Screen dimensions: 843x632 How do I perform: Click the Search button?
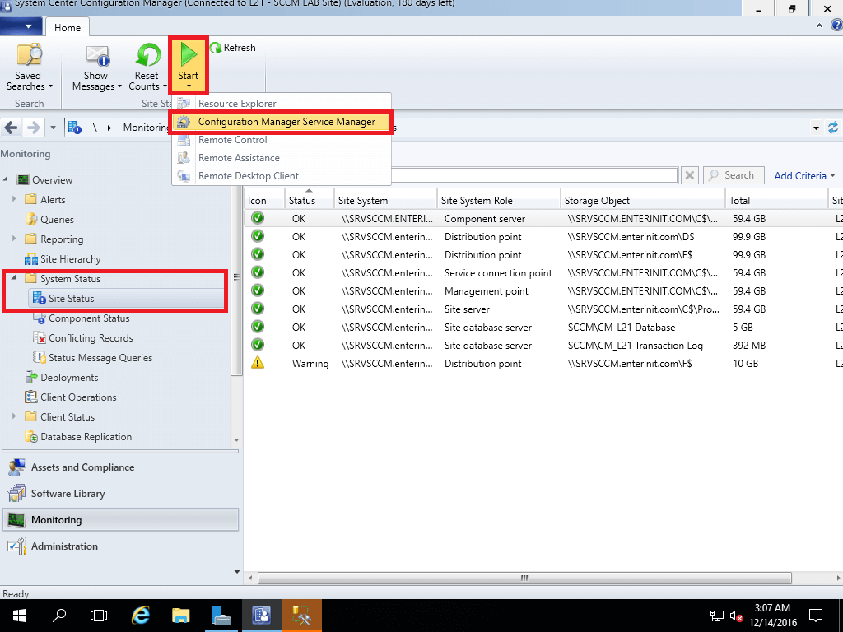point(734,175)
